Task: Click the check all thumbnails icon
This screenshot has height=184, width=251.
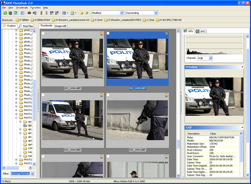Action: (41, 13)
